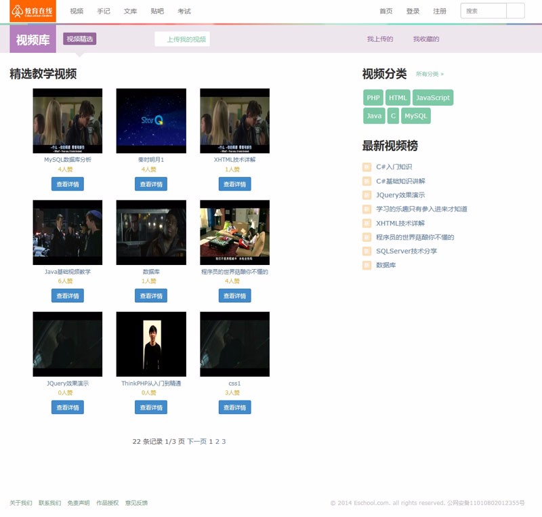The width and height of the screenshot is (542, 517).
Task: Open the 数据库 video thumbnail
Action: 151,232
